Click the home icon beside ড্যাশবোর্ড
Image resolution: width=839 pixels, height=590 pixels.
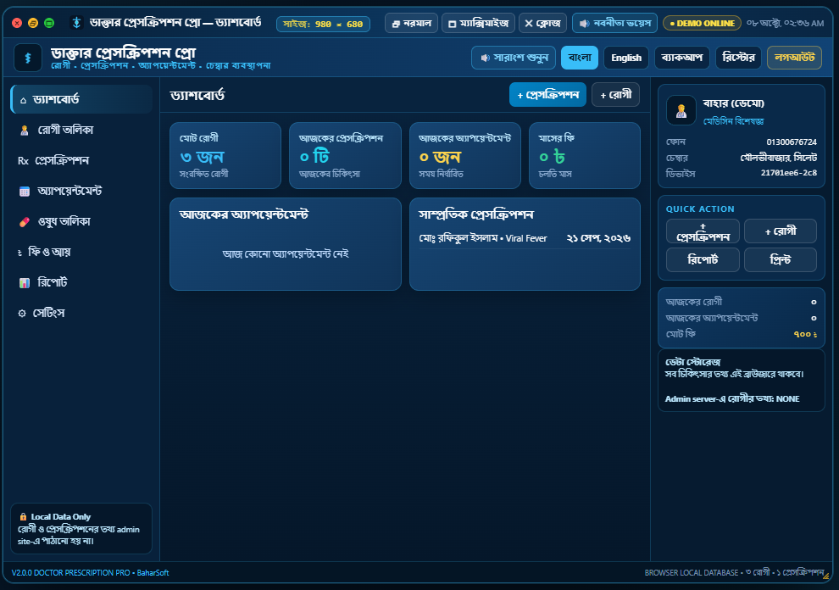point(23,100)
